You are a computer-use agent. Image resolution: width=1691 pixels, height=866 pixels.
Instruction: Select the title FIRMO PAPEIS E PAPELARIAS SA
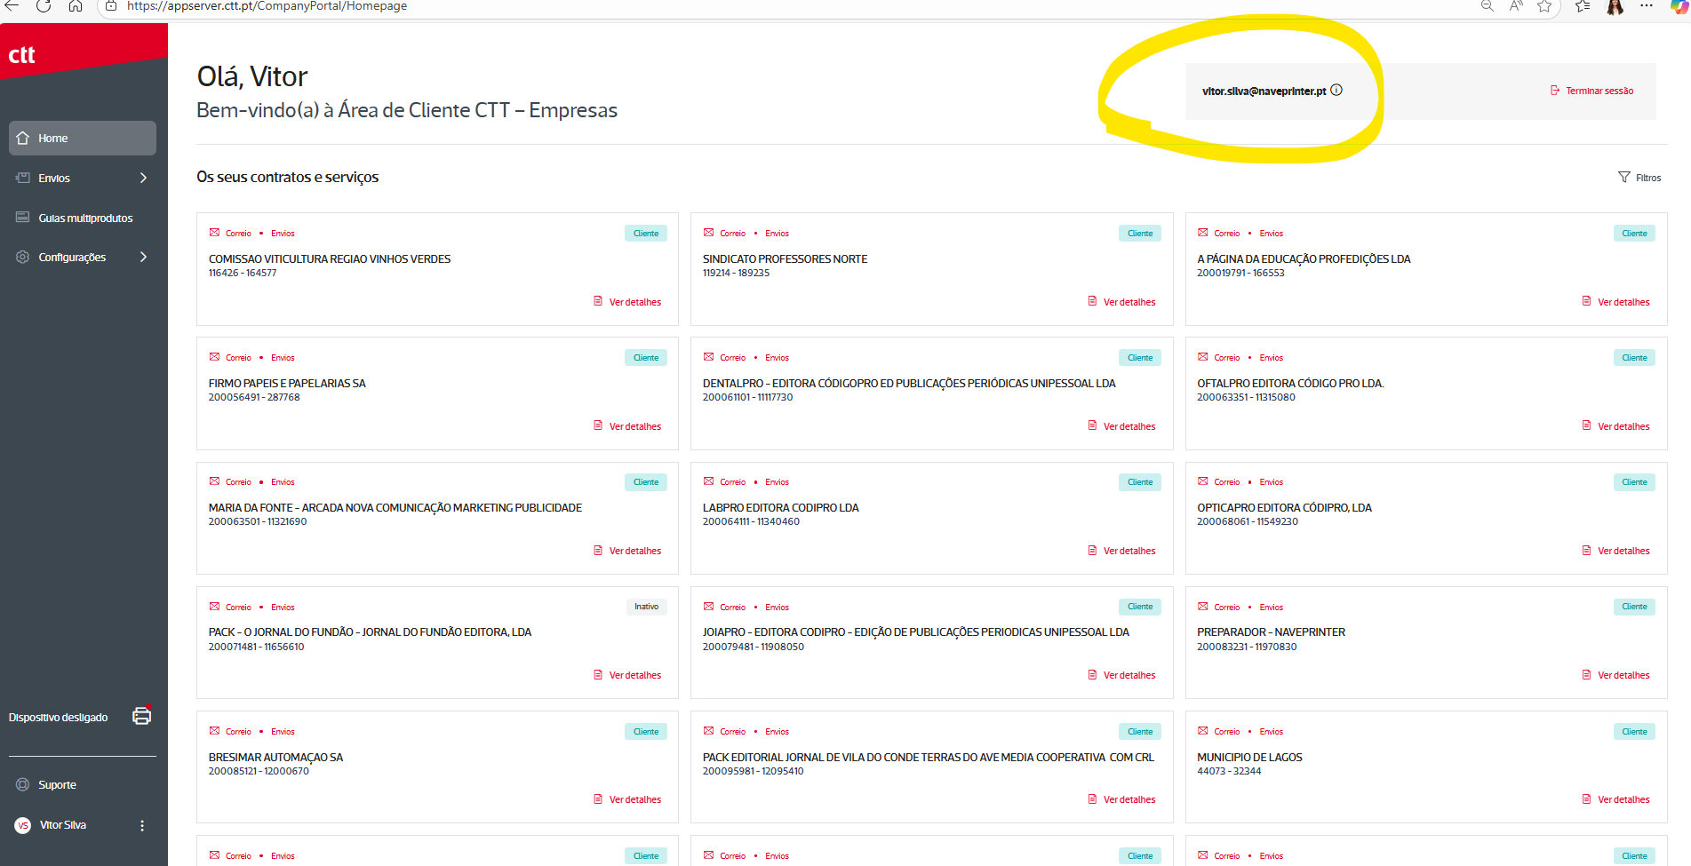click(287, 384)
